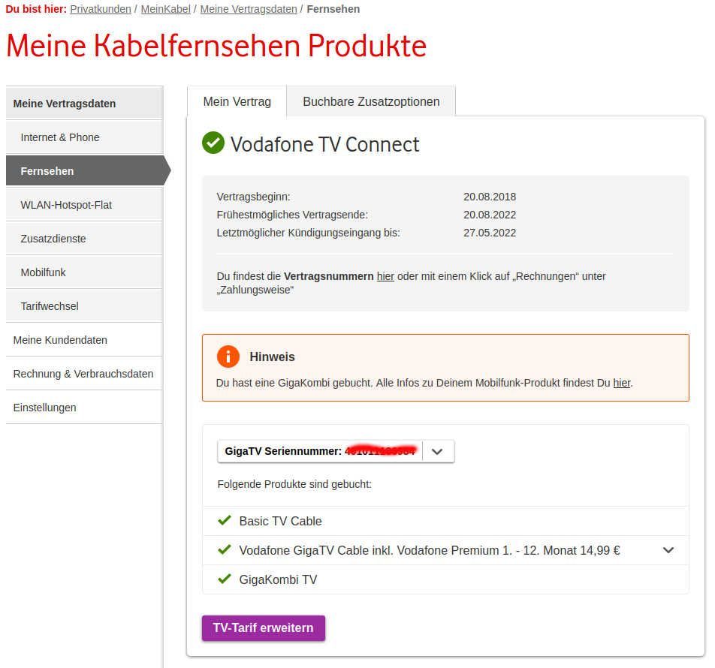Open MeinKabel breadcrumb link

pyautogui.click(x=164, y=9)
